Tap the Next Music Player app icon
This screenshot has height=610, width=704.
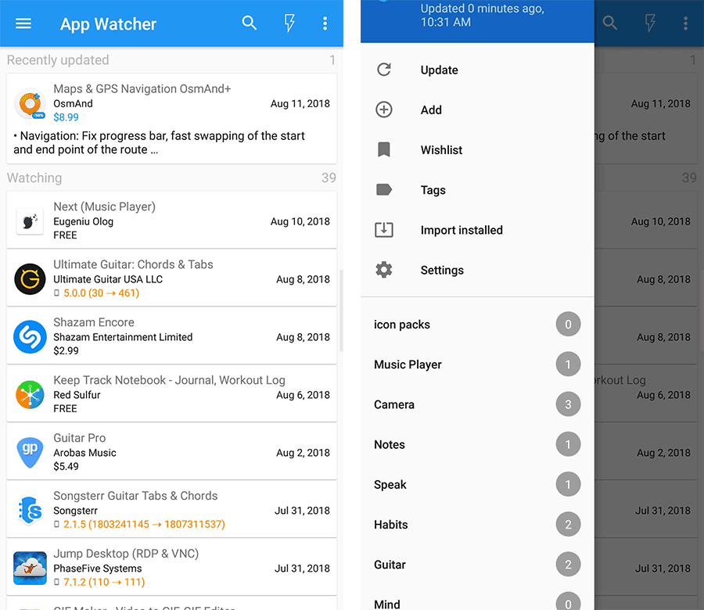point(30,221)
